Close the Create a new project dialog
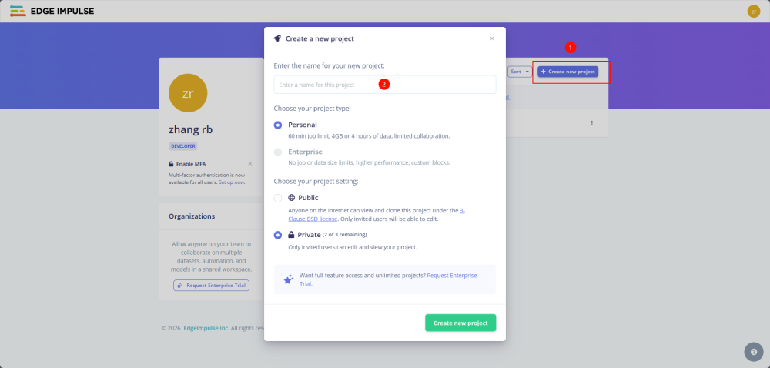Screen dimensions: 770x368 (492, 38)
